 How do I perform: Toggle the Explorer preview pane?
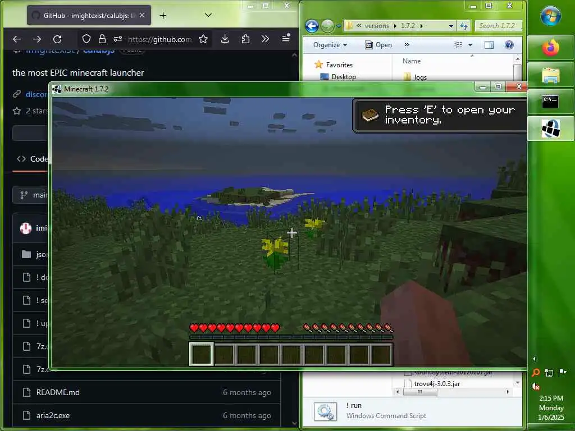click(489, 45)
